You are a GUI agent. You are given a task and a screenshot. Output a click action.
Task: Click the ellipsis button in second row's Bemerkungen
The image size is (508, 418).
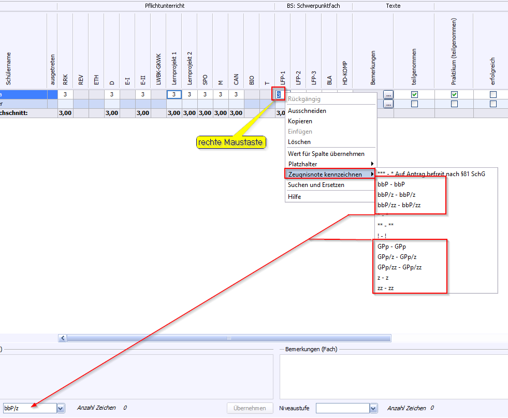[x=388, y=104]
